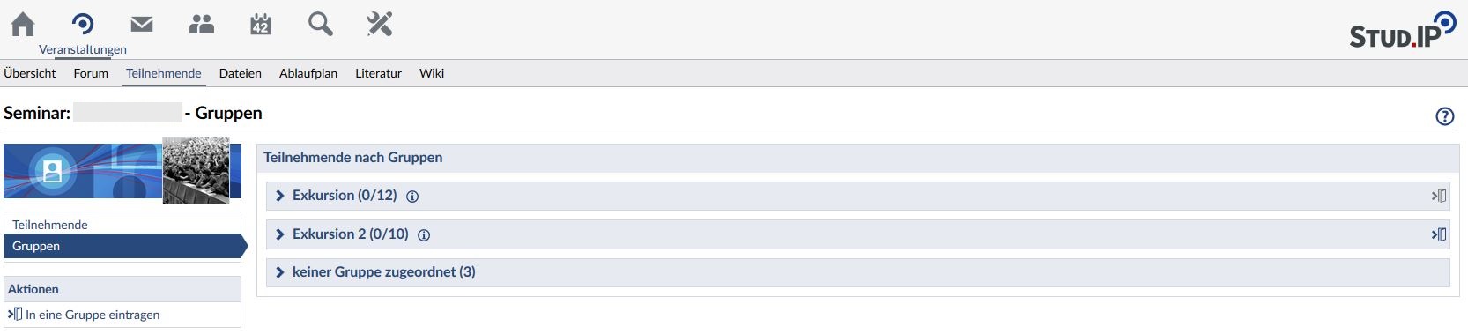The width and height of the screenshot is (1468, 334).
Task: Open the search magnifier icon
Action: point(321,24)
